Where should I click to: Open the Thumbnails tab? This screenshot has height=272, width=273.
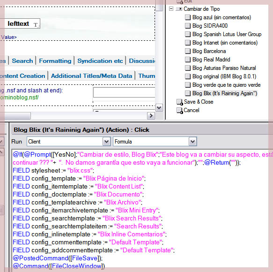tap(146, 76)
